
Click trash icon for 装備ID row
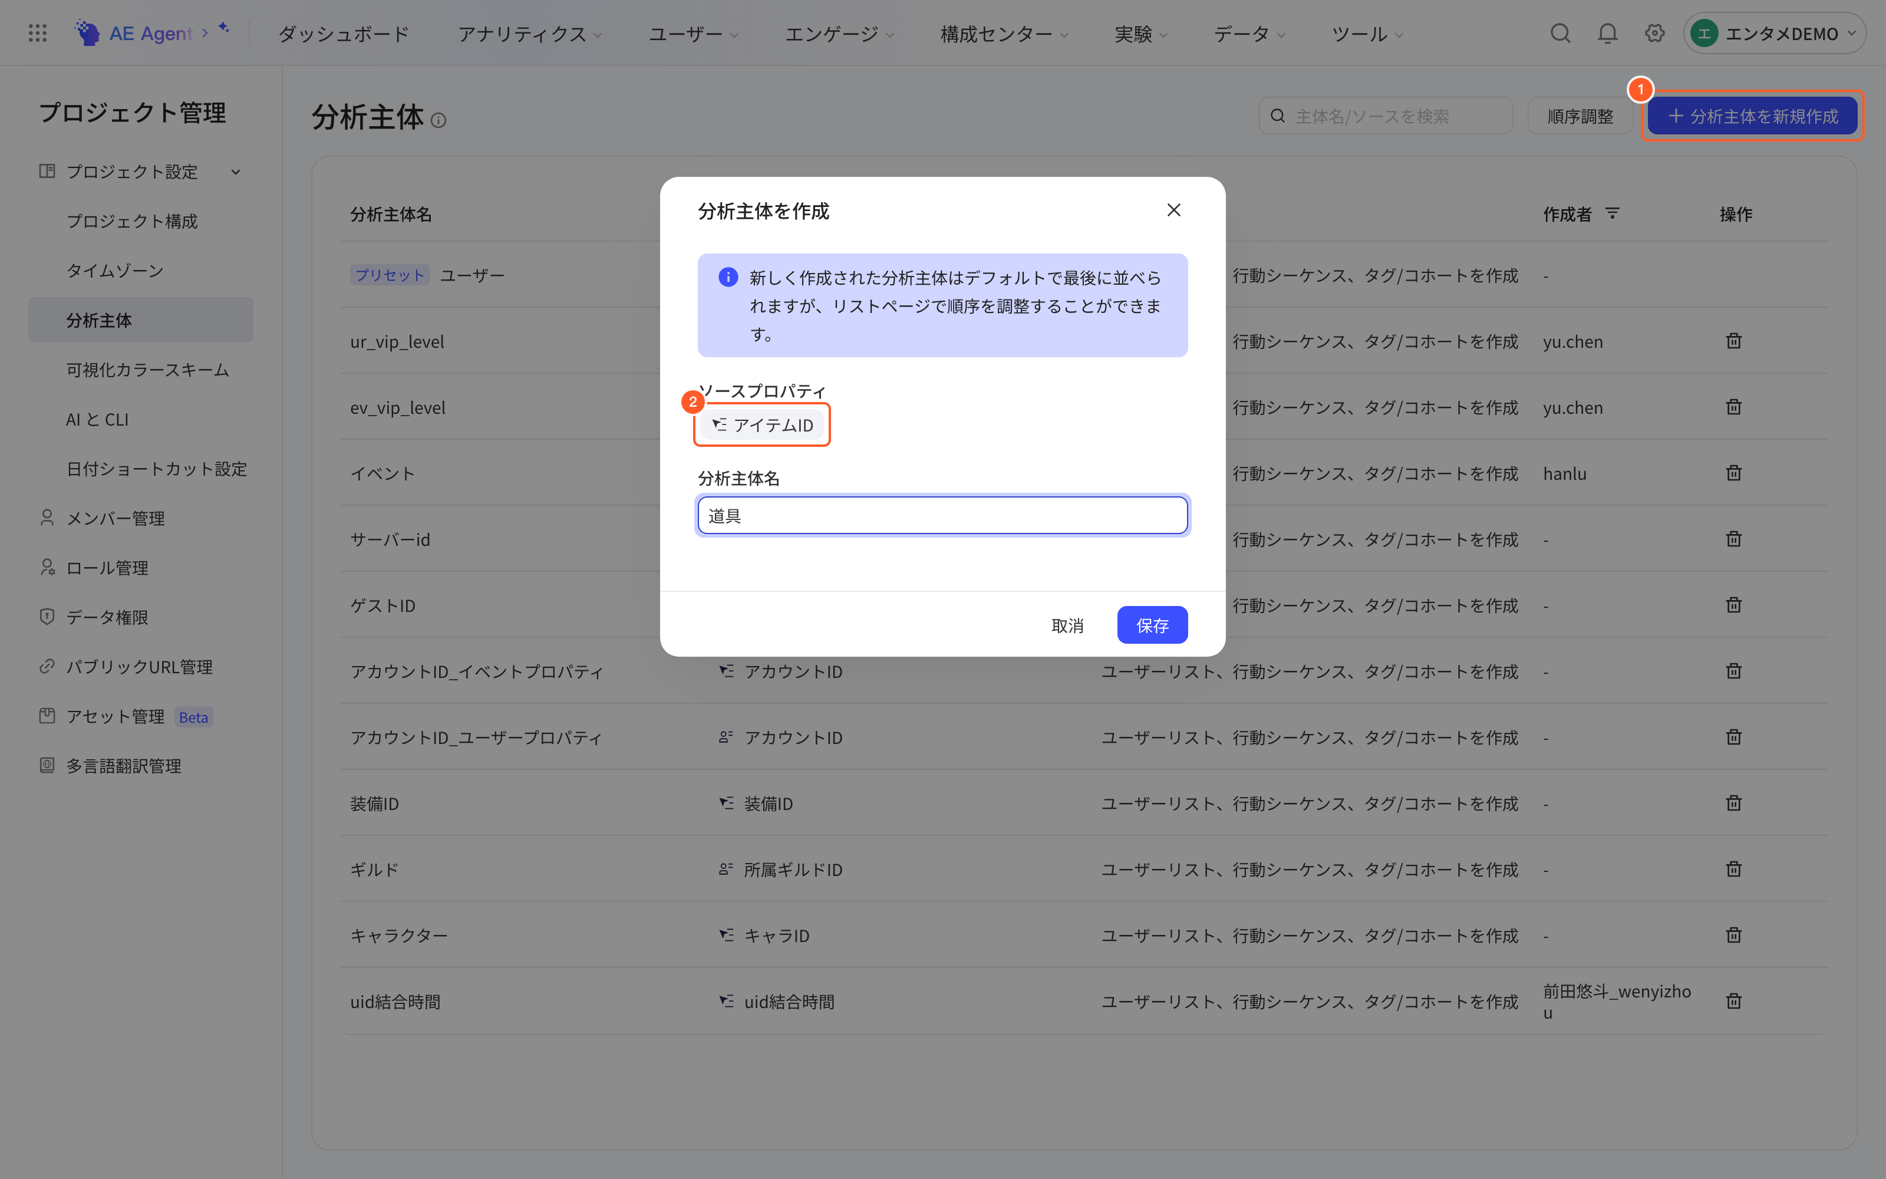tap(1733, 803)
